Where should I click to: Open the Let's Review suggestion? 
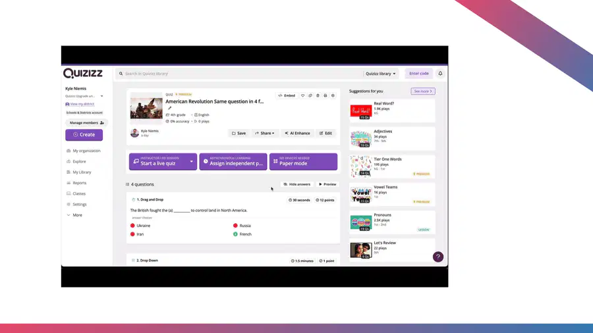(x=392, y=249)
